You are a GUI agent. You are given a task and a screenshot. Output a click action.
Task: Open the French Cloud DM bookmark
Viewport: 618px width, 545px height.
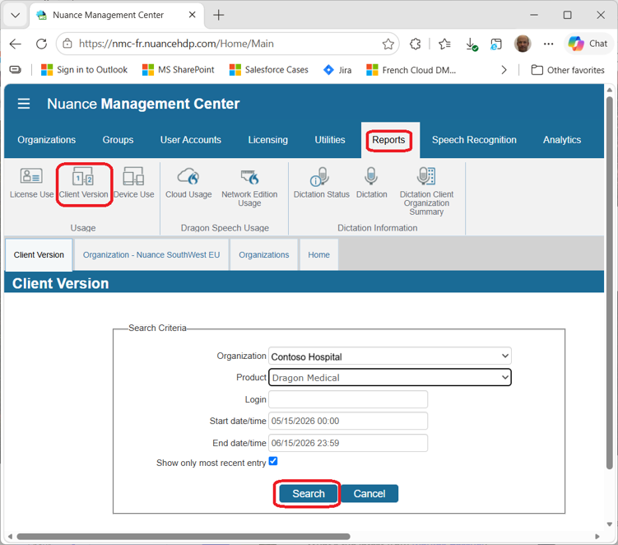[411, 70]
